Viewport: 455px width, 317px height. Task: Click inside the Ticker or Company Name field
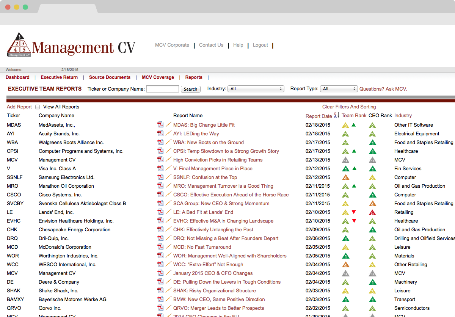[x=163, y=89]
